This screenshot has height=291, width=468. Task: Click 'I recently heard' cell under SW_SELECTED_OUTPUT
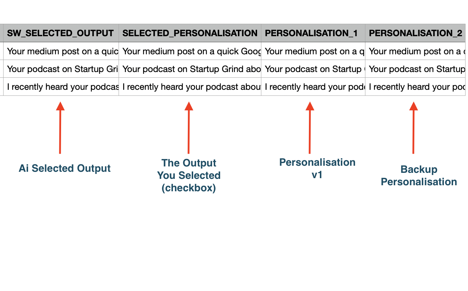pyautogui.click(x=61, y=87)
